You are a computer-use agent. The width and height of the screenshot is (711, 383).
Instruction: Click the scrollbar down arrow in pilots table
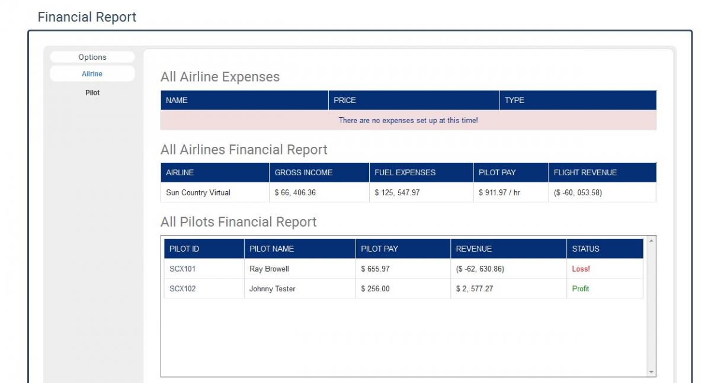(x=652, y=372)
